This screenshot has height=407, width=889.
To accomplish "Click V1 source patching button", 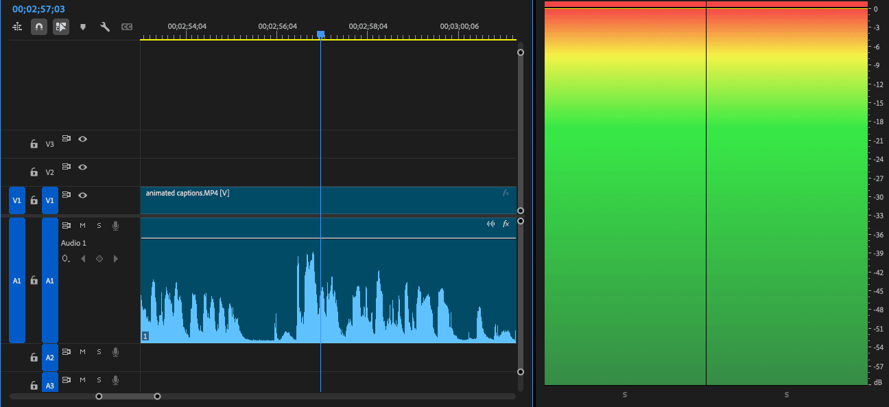I will point(17,200).
